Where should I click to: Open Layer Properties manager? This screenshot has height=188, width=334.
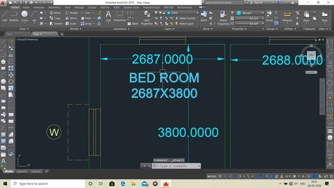(x=147, y=18)
